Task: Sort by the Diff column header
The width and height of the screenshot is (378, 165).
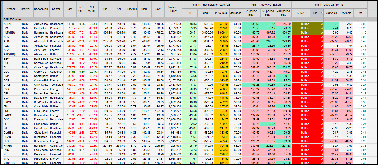Action: click(360, 13)
